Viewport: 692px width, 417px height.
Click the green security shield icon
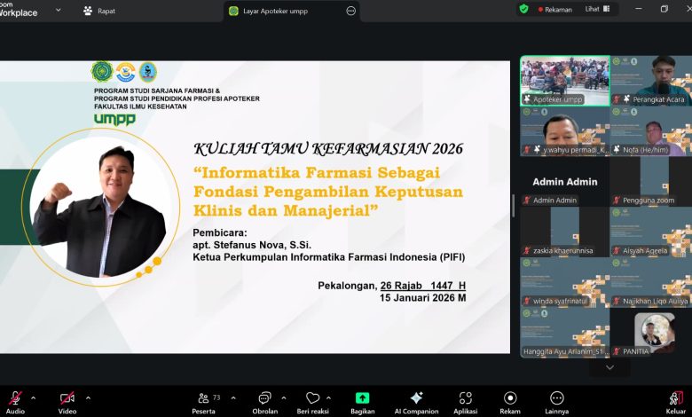523,9
